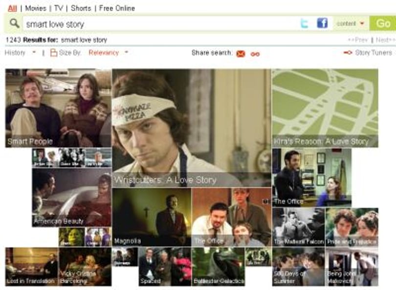Open the Vicky Cristina Barcelona thumbnail
Image resolution: width=396 pixels, height=290 pixels.
pyautogui.click(x=85, y=267)
